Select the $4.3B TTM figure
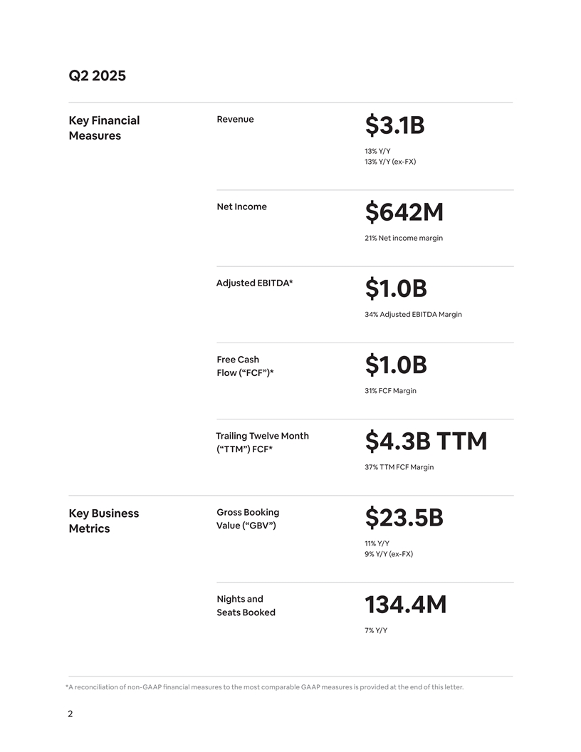This screenshot has height=752, width=581. click(426, 442)
